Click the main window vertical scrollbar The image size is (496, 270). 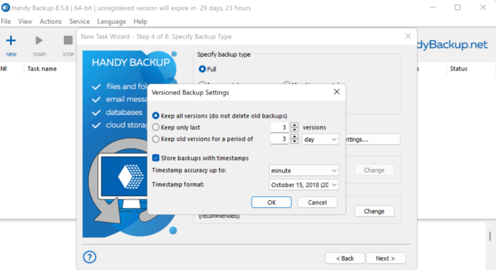pos(490,236)
